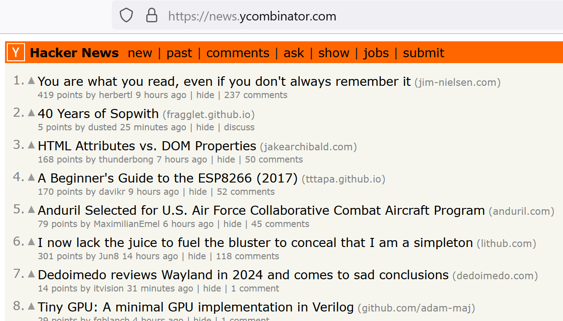Upvote the '40 Years of Sopwith' story

[31, 113]
